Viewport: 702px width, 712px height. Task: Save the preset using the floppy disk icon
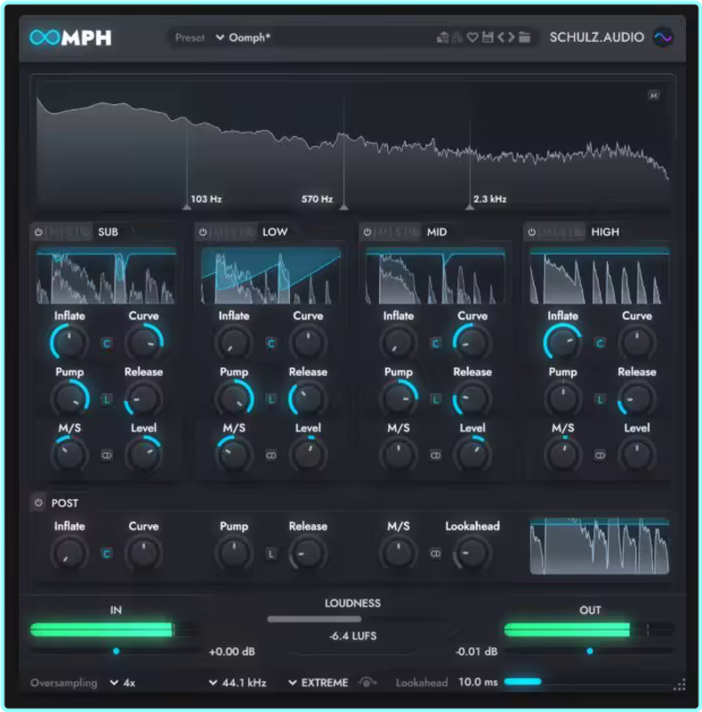tap(488, 37)
